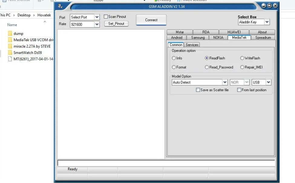
Task: Check From last position option
Action: coord(239,90)
